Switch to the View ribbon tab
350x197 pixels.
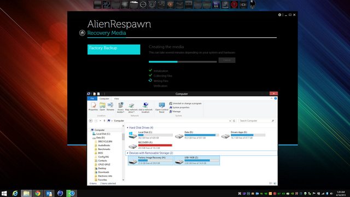pos(116,99)
